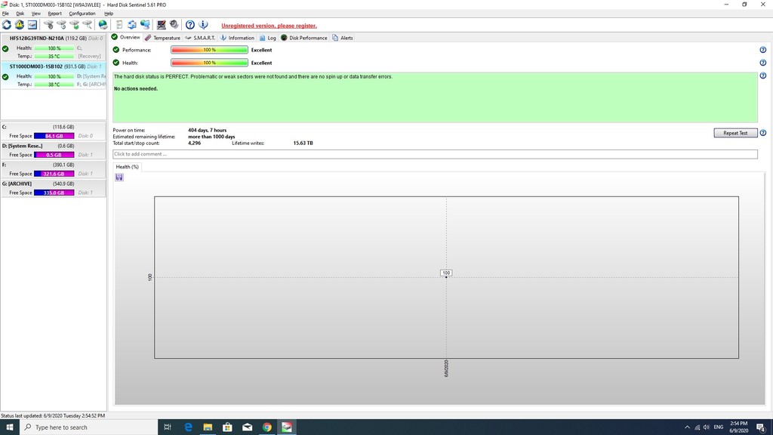Click help icon beside the status text box
Image resolution: width=773 pixels, height=435 pixels.
[762, 76]
